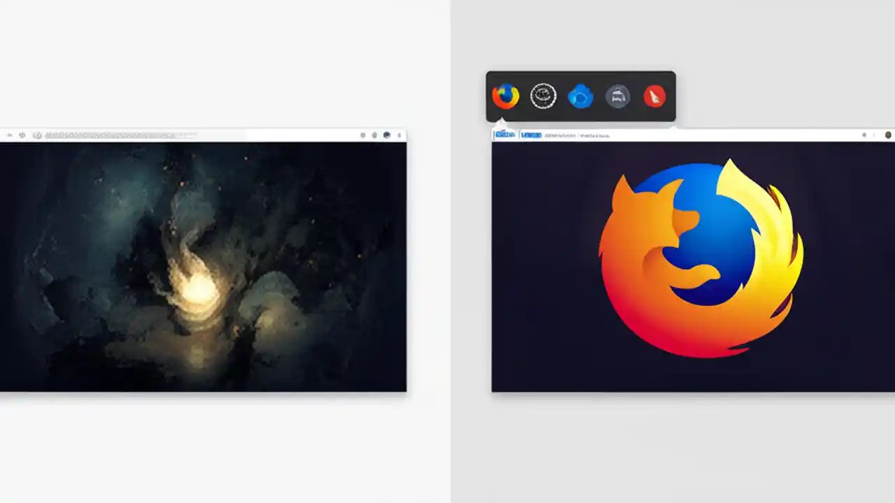Pick the blue cloud browser icon
895x503 pixels.
pos(580,96)
